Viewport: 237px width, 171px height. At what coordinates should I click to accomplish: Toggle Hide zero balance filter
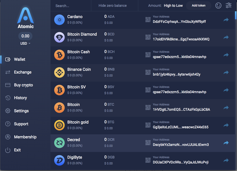112,6
